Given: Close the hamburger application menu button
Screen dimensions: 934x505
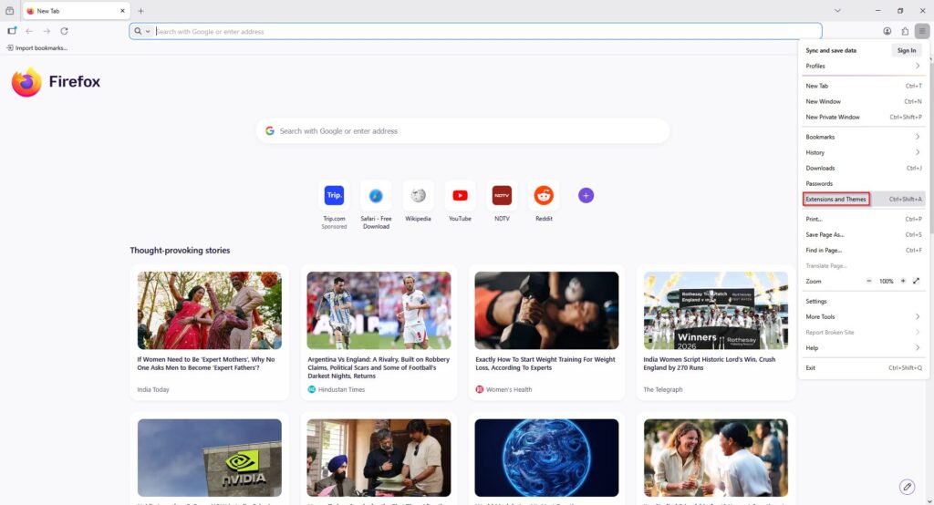Looking at the screenshot, I should [922, 31].
